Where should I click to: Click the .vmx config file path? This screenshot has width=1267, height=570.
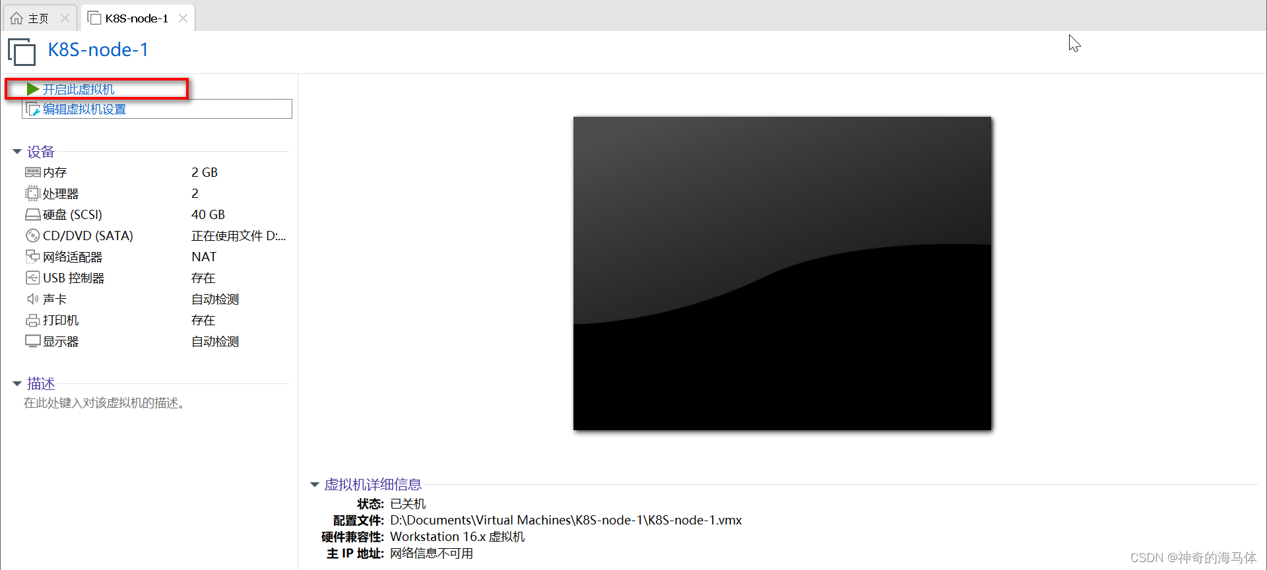[566, 520]
